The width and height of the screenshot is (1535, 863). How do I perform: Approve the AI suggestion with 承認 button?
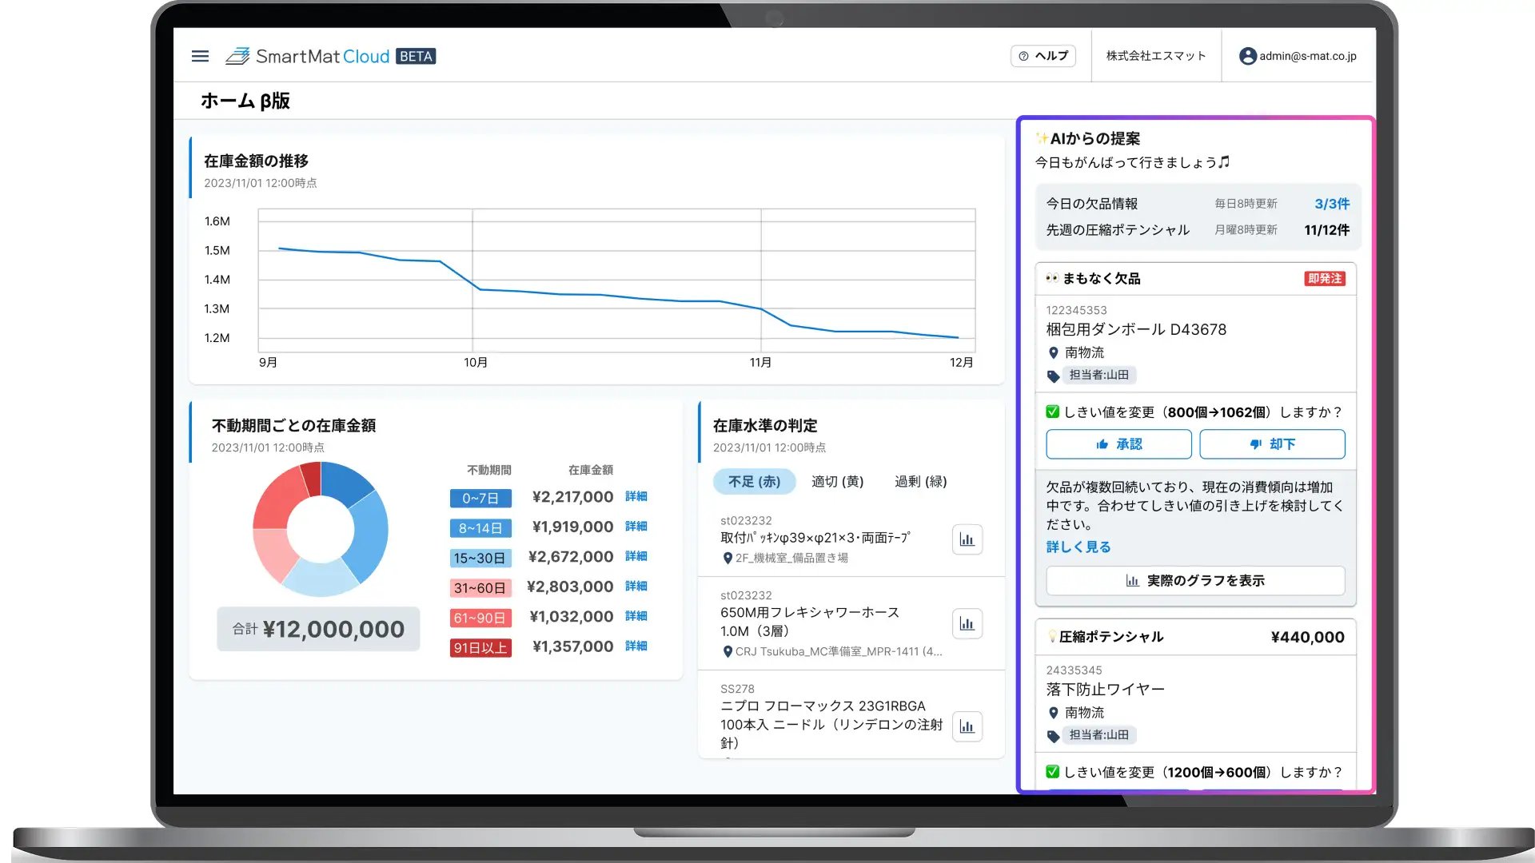[x=1118, y=444]
